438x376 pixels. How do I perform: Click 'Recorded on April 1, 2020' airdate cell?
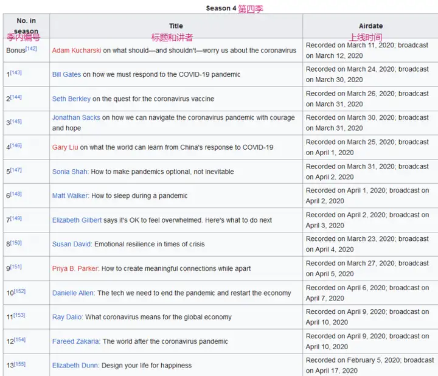pos(370,195)
